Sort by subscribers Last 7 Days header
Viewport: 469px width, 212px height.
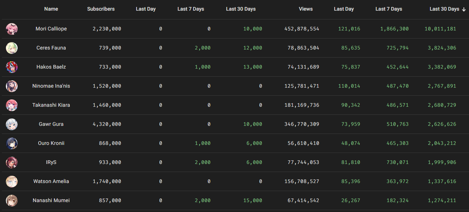point(191,9)
